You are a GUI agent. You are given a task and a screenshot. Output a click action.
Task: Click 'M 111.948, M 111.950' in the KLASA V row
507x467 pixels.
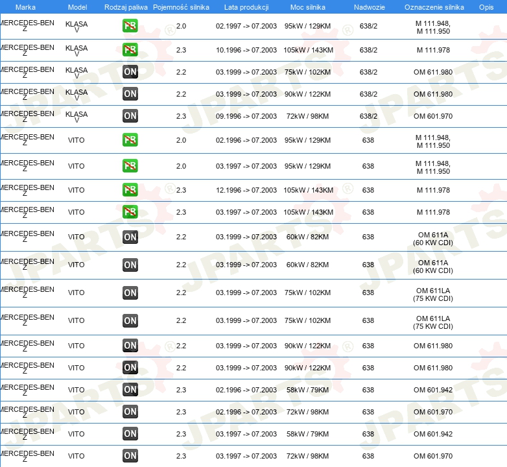point(433,27)
